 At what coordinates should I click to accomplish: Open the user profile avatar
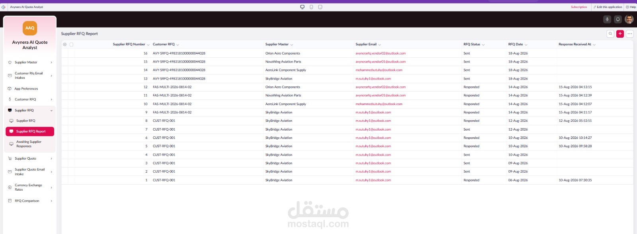coord(629,19)
